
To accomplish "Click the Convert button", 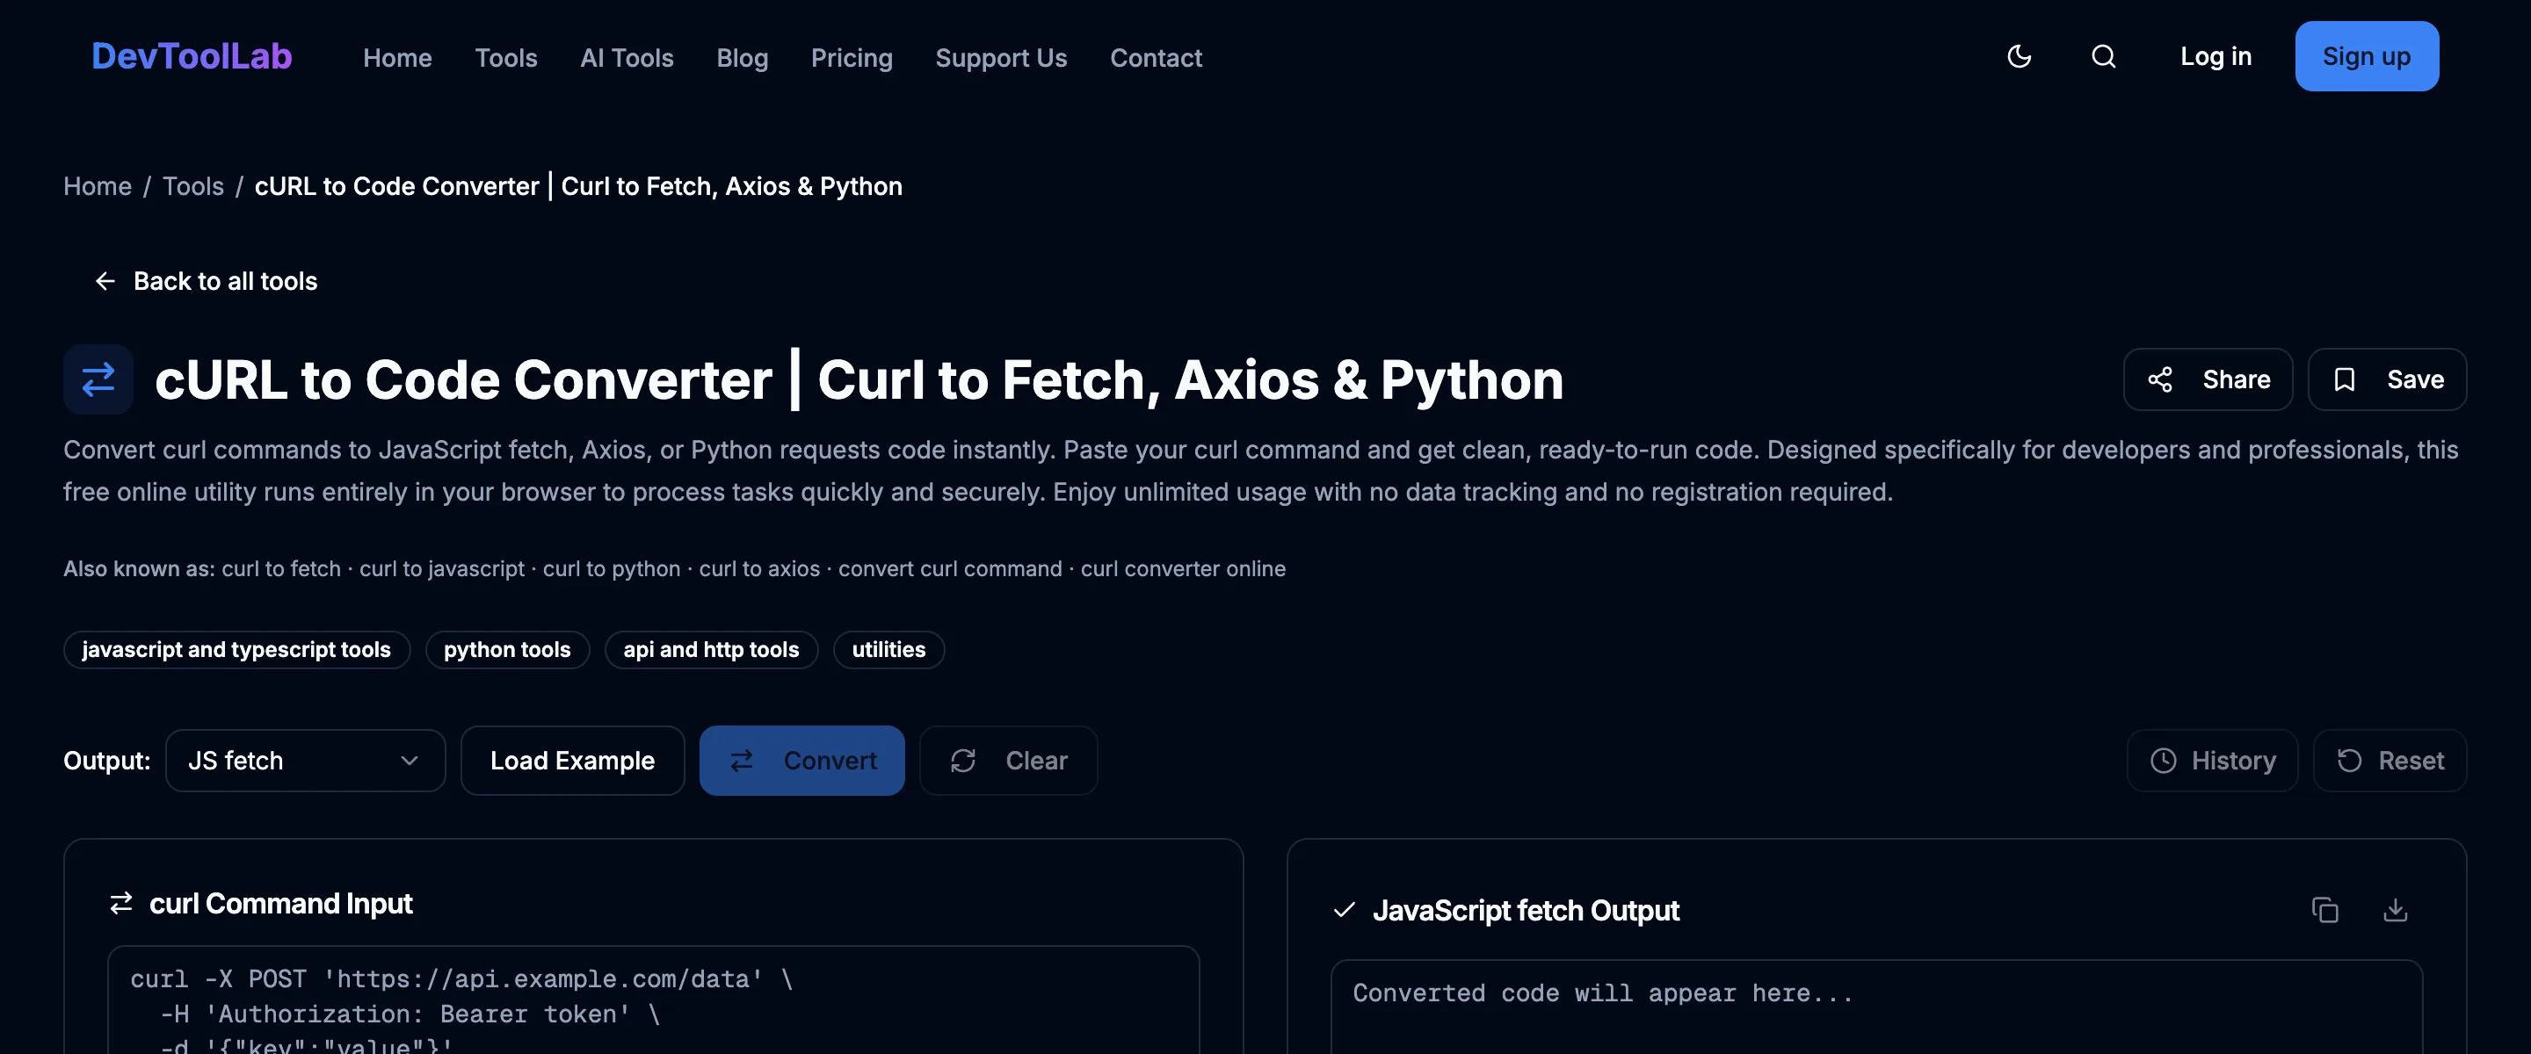I will [x=801, y=761].
